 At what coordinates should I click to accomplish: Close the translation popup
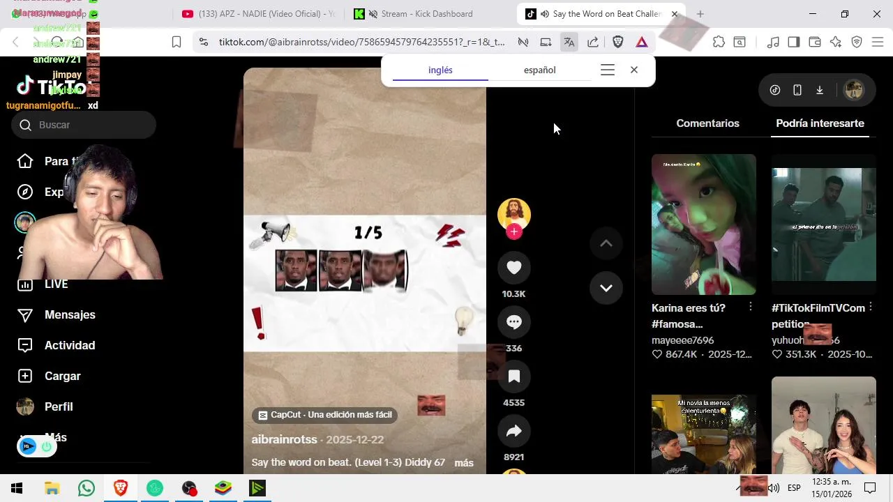634,70
